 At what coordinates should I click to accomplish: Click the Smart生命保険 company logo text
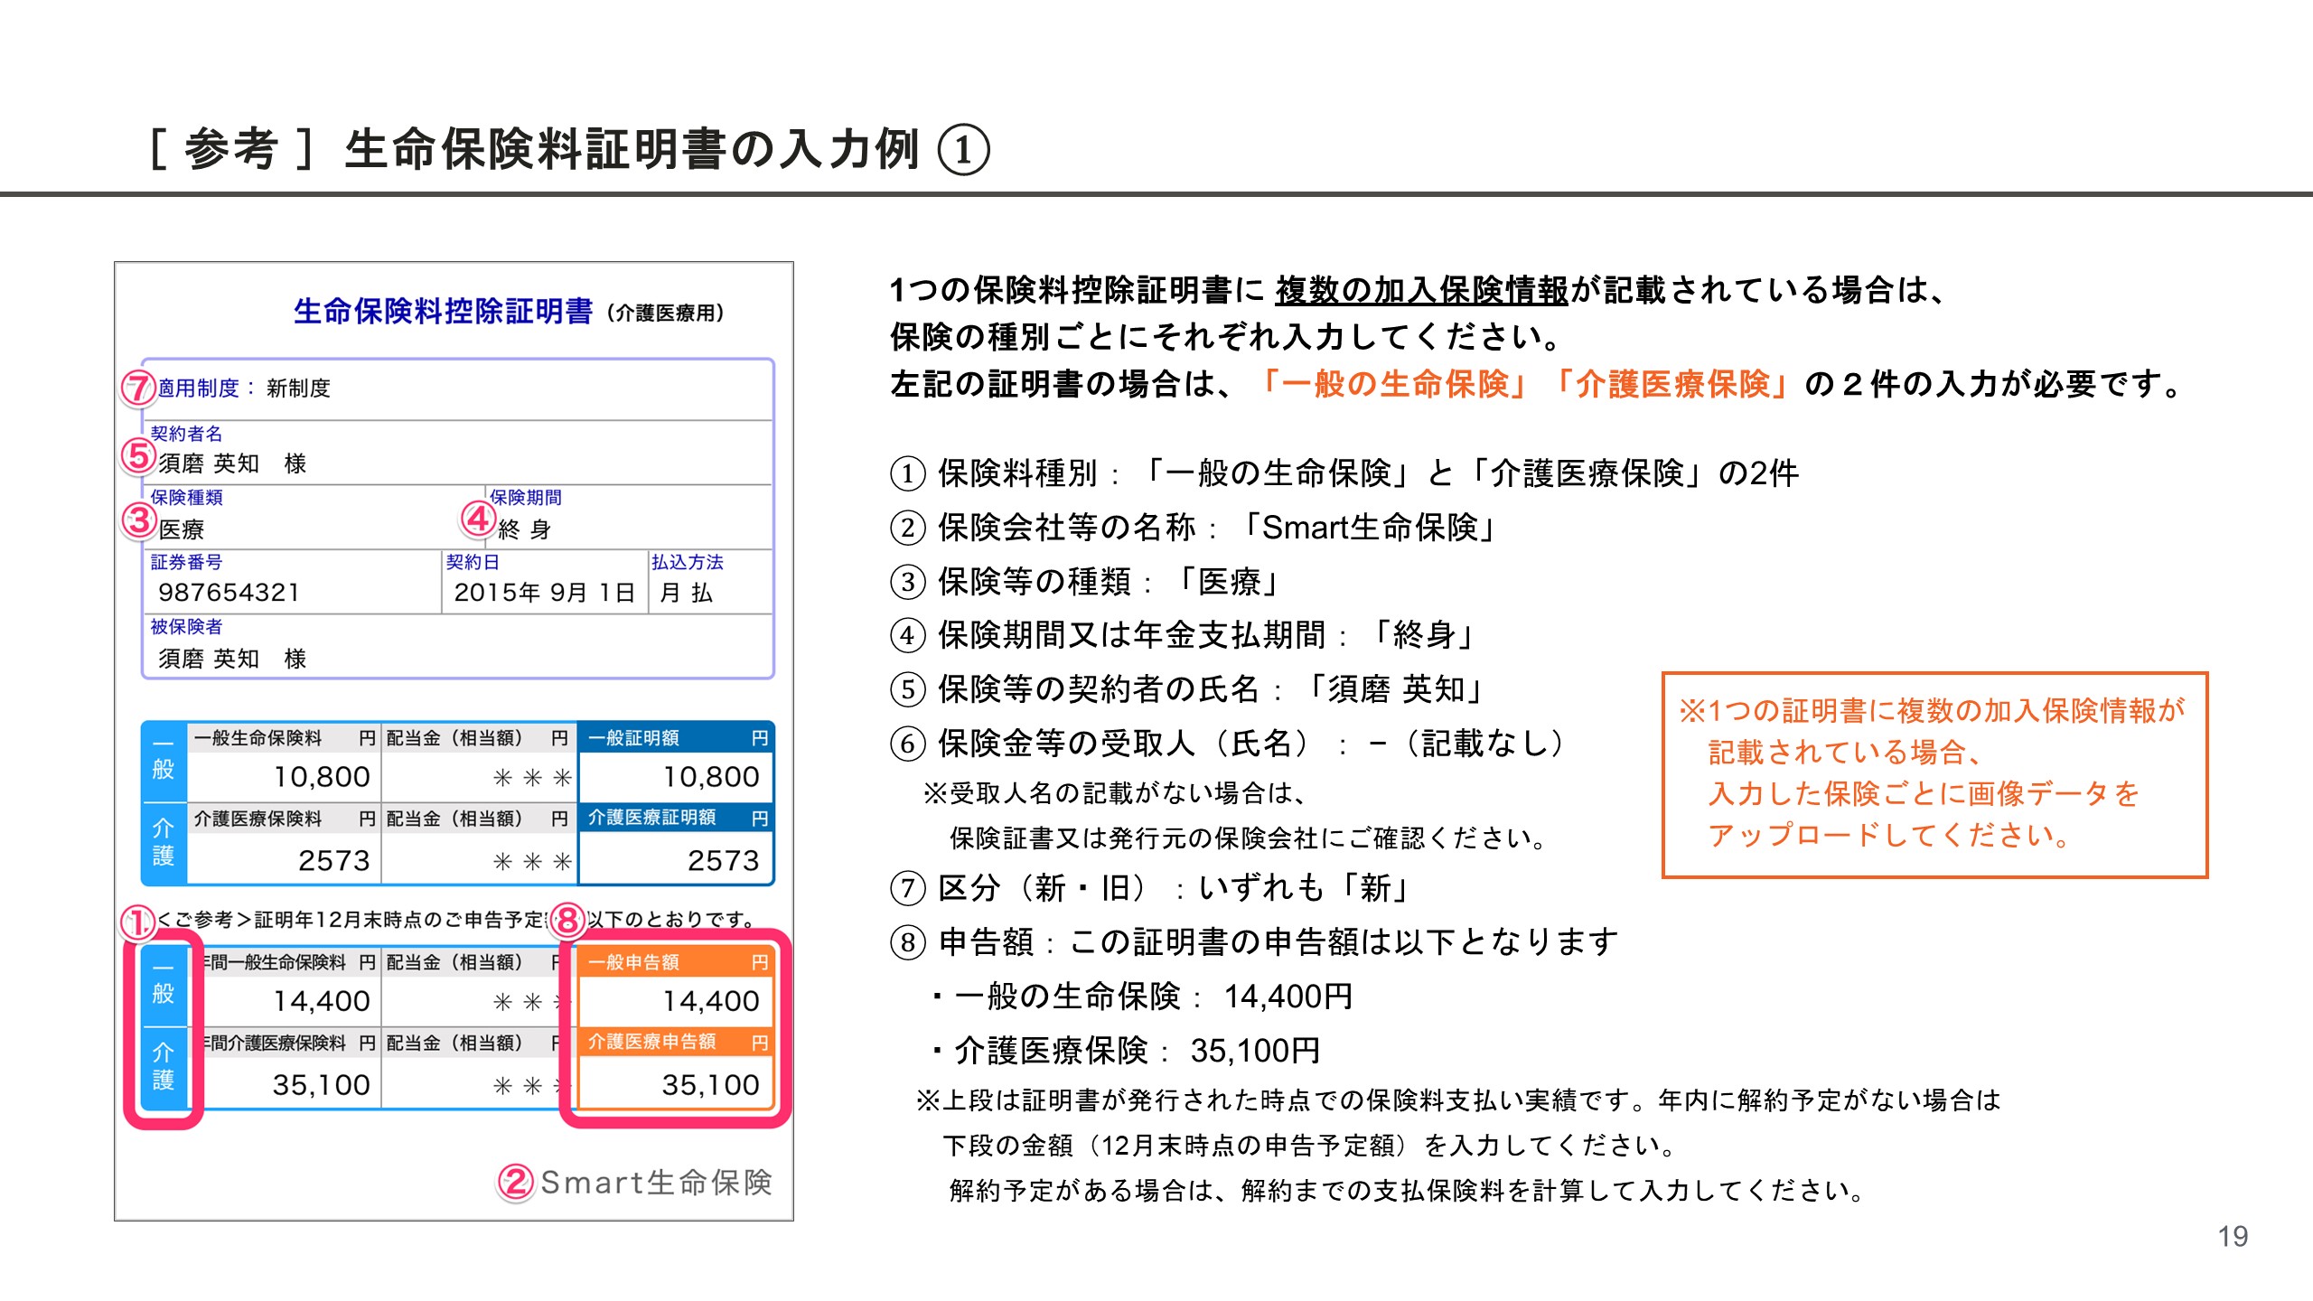pyautogui.click(x=656, y=1182)
